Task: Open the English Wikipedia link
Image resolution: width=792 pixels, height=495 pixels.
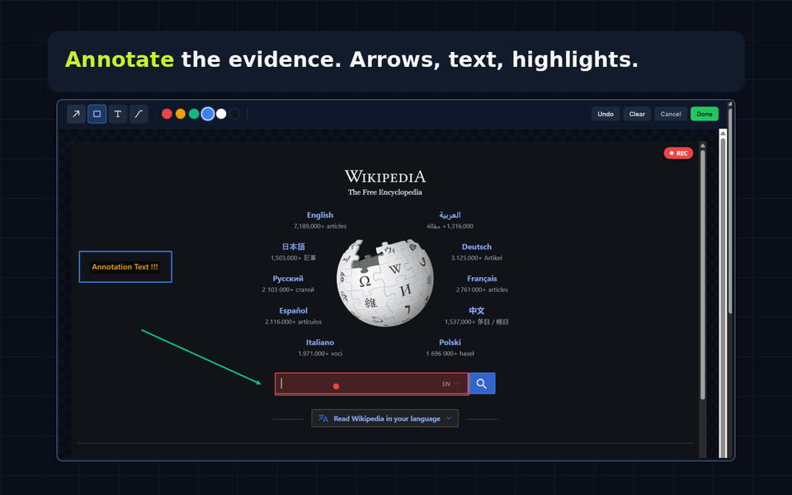Action: click(320, 215)
